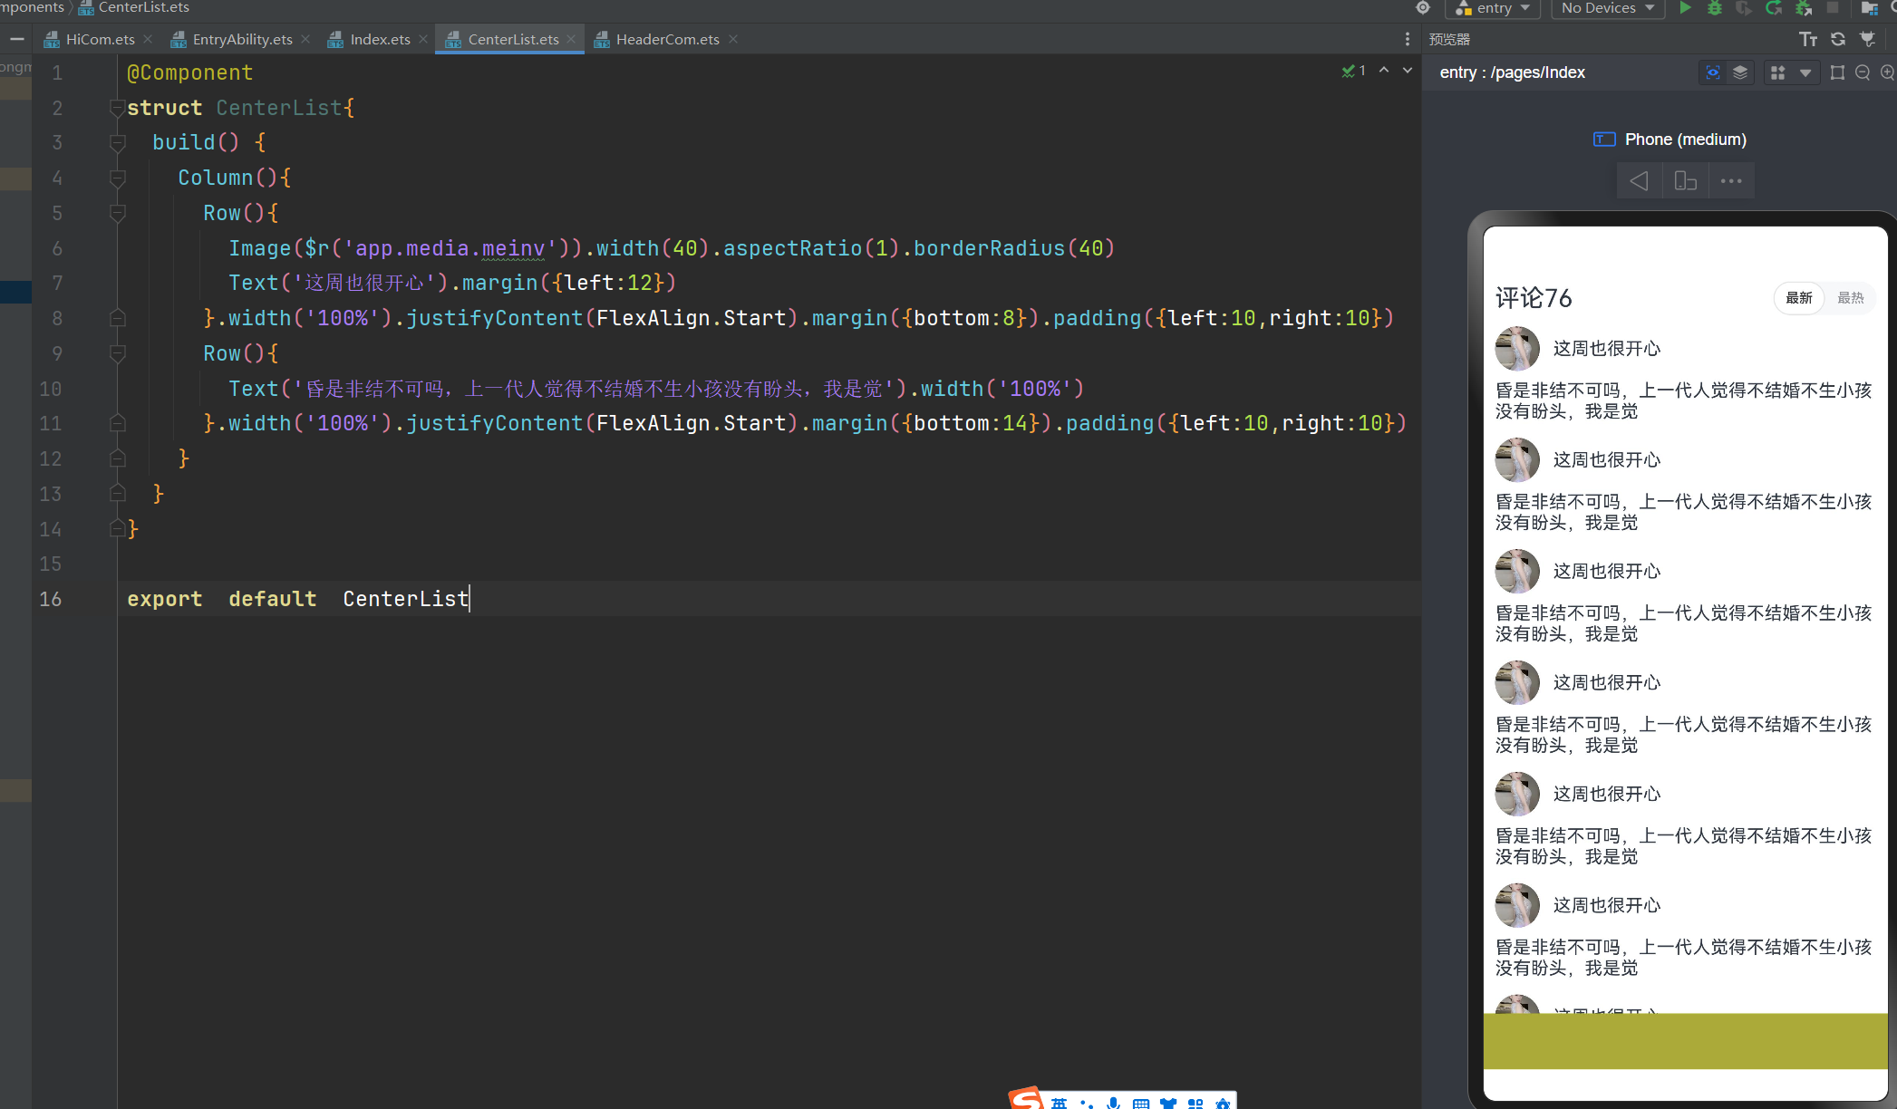Switch to the Index.ets tab

click(379, 40)
